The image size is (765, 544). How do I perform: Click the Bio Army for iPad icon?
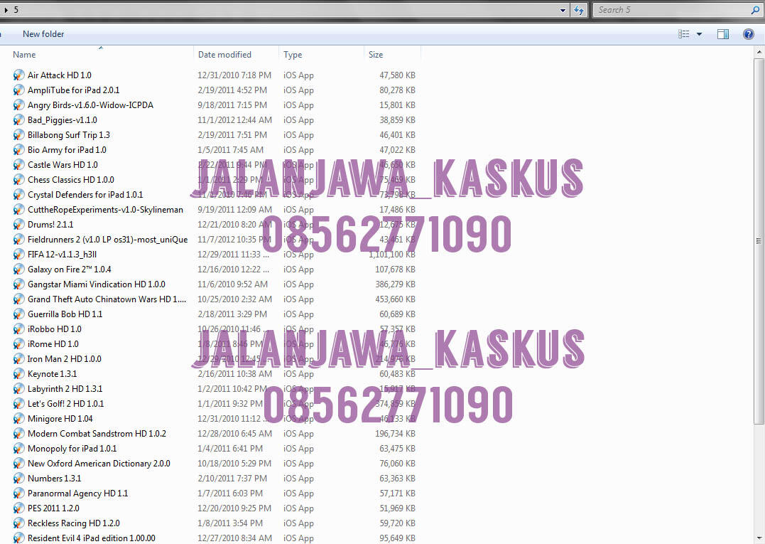tap(18, 150)
